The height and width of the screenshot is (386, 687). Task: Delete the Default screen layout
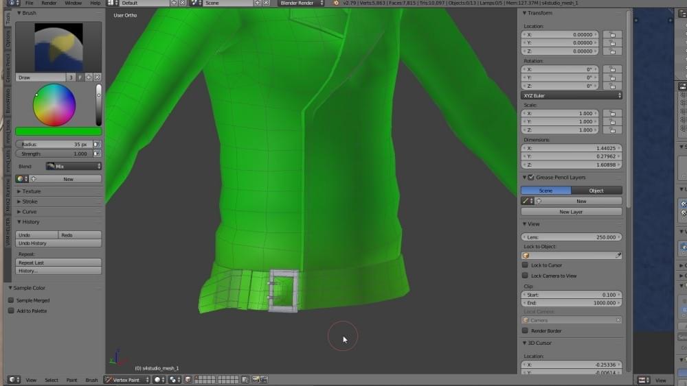pyautogui.click(x=182, y=3)
